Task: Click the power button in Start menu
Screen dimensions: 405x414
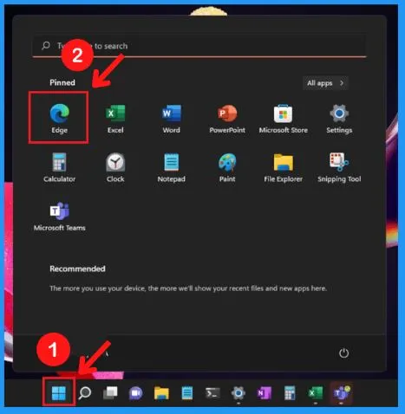Action: click(x=343, y=353)
